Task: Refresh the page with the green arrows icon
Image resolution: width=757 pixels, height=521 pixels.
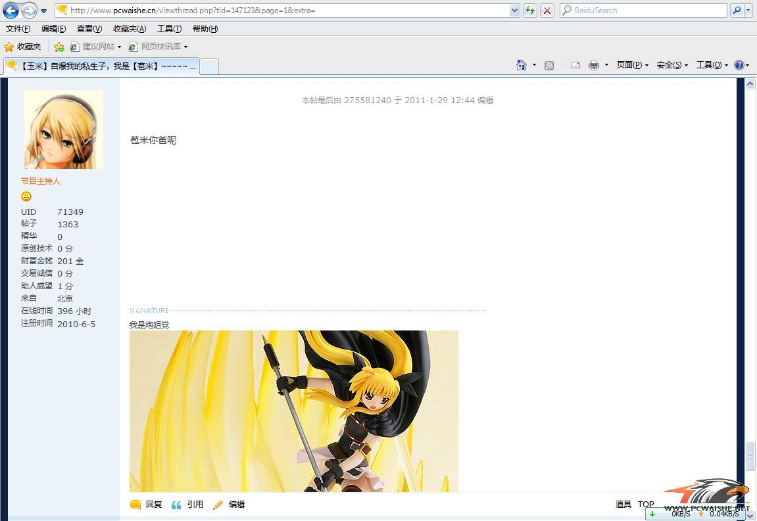Action: (x=530, y=11)
